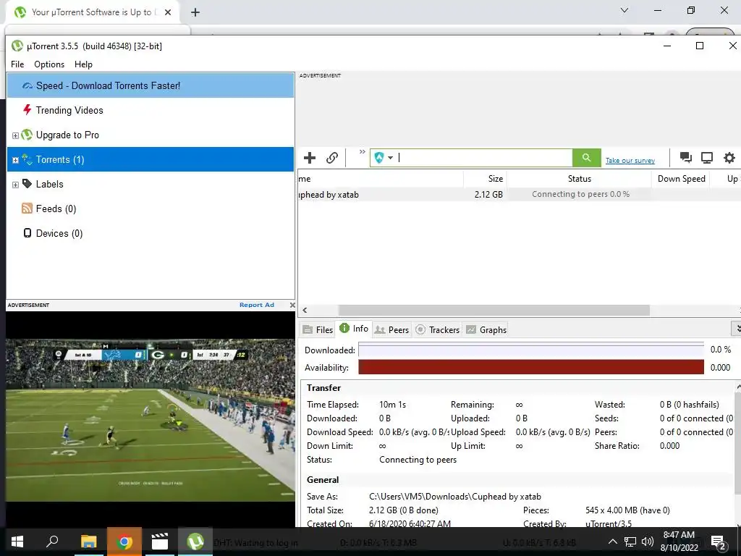This screenshot has width=741, height=556.
Task: Switch to the Info tab
Action: [x=354, y=329]
